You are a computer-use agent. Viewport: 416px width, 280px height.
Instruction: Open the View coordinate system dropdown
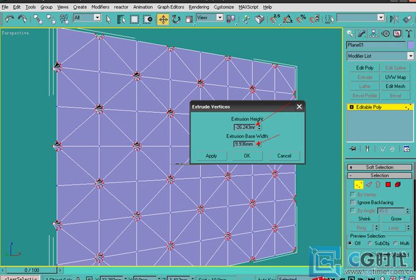[x=220, y=18]
